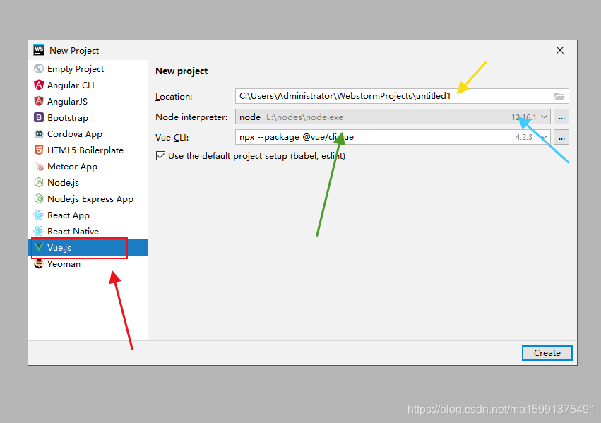
Task: Select React App in the list
Action: (x=69, y=215)
